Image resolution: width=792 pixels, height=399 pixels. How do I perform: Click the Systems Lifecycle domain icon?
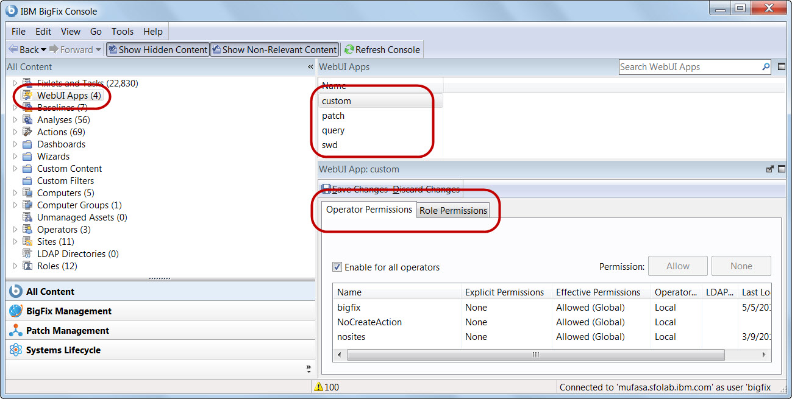point(16,350)
